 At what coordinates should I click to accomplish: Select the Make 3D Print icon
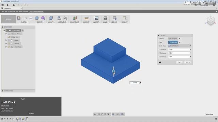(x=105, y=18)
